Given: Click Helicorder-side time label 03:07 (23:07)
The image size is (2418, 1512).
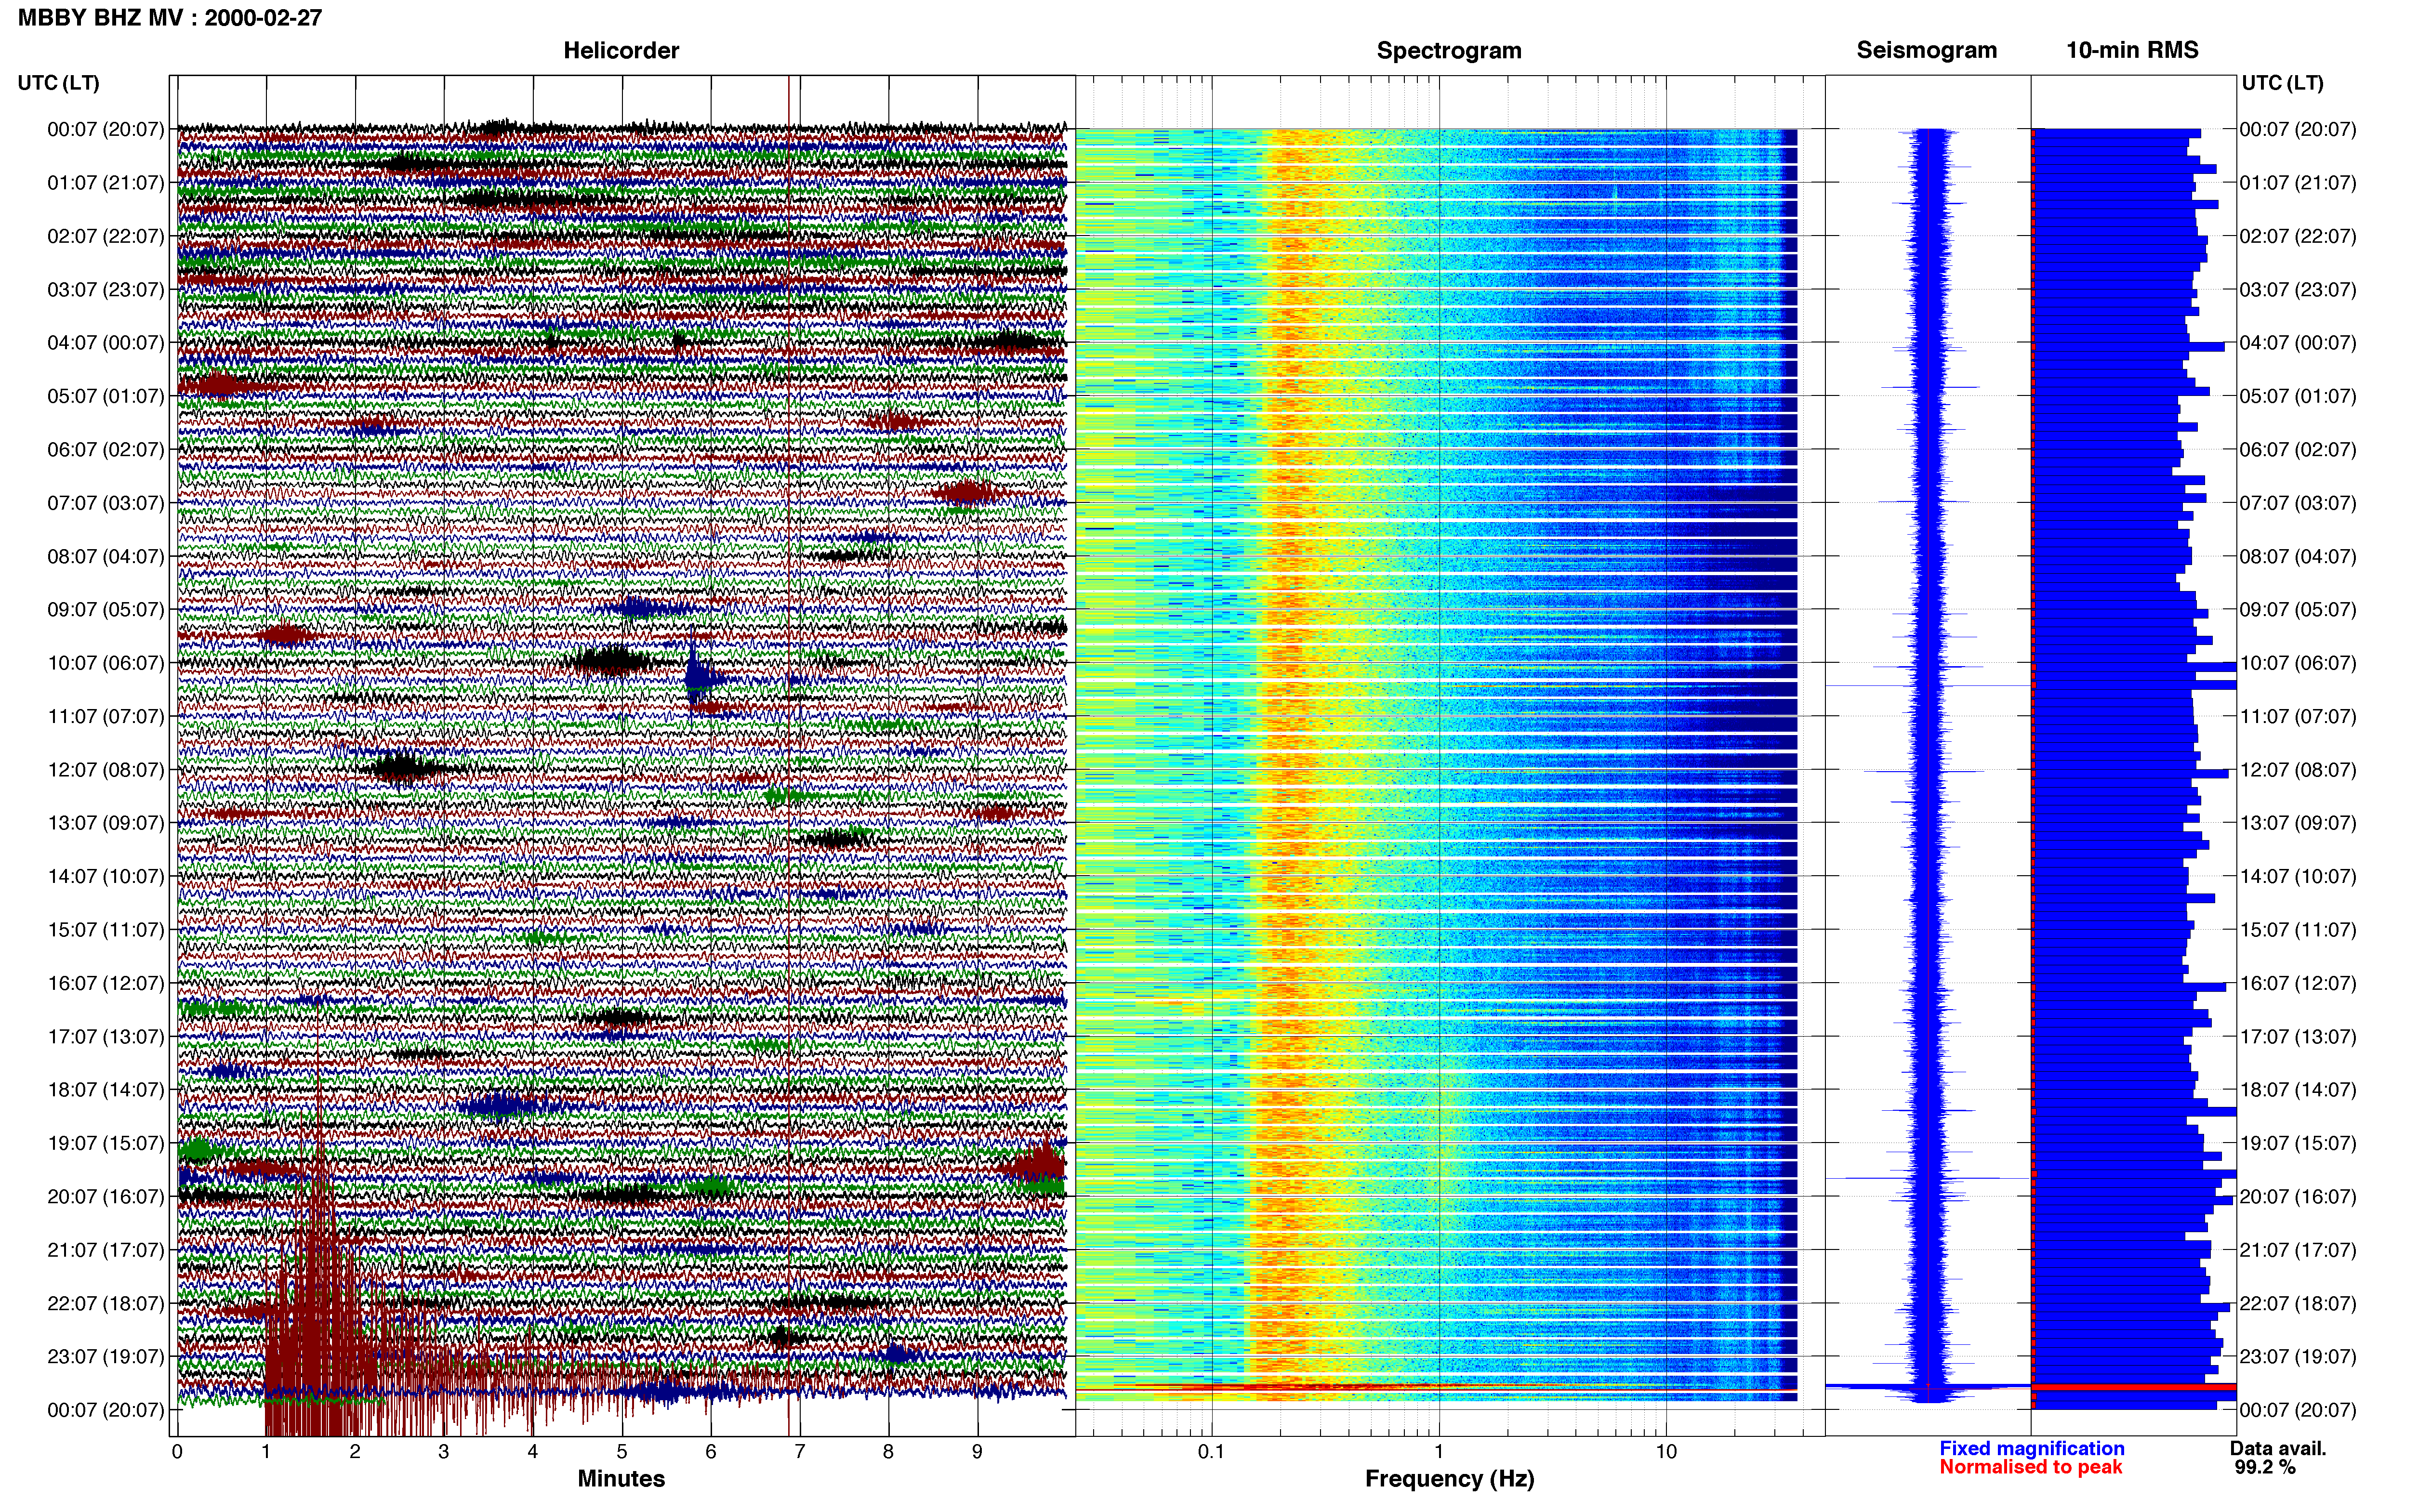Looking at the screenshot, I should pos(106,290).
